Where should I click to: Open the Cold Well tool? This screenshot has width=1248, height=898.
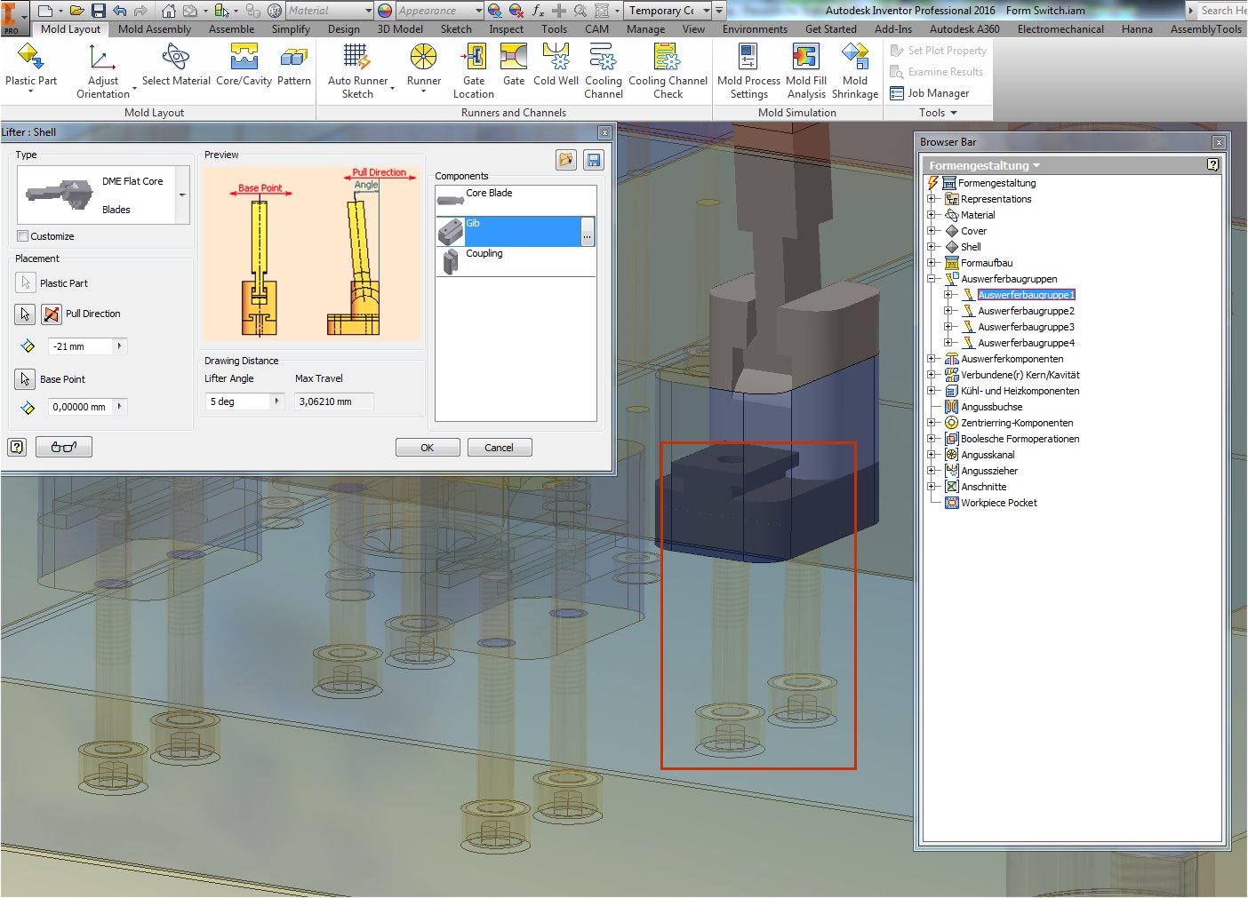coord(556,68)
